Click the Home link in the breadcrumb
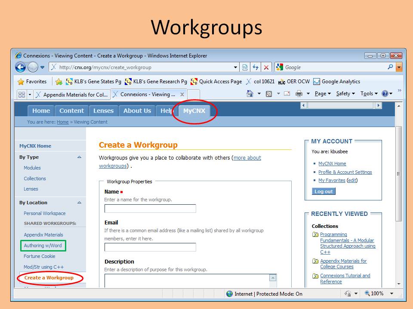 pos(63,122)
